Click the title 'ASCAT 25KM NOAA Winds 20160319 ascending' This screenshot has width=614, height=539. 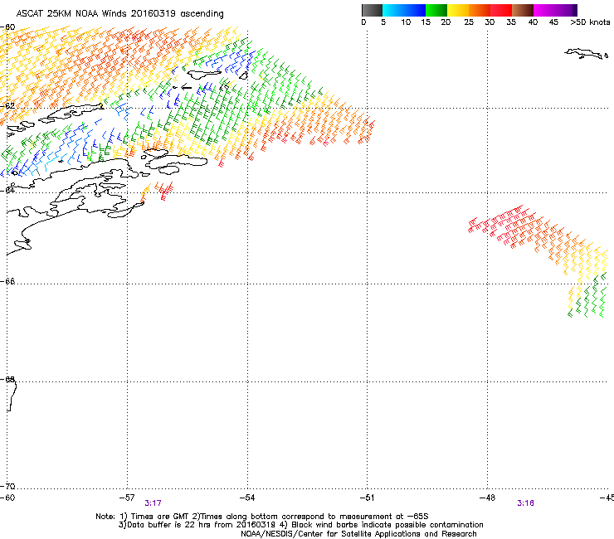(x=119, y=14)
